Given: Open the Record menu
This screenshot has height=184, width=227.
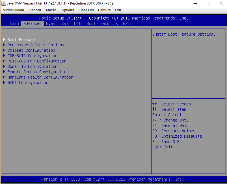Looking at the screenshot, I should tap(35, 10).
